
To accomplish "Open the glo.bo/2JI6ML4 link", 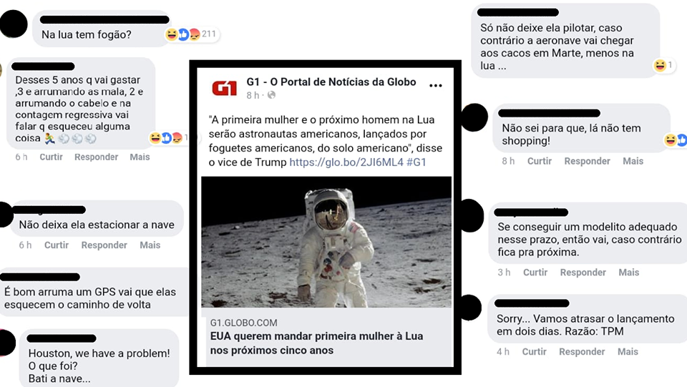I will tap(346, 162).
